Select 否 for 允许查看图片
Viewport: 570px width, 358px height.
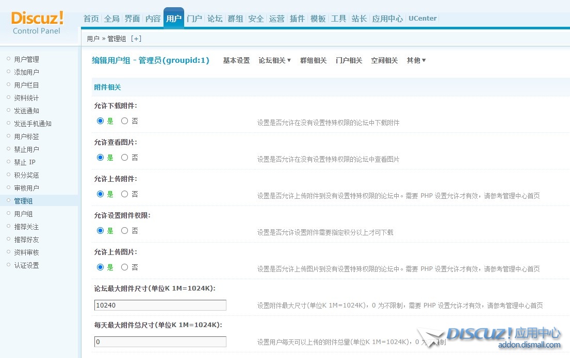(124, 158)
